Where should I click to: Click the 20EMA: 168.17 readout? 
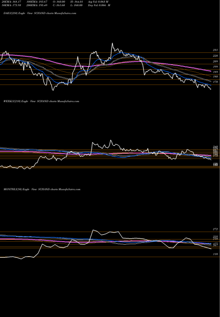tap(11, 2)
